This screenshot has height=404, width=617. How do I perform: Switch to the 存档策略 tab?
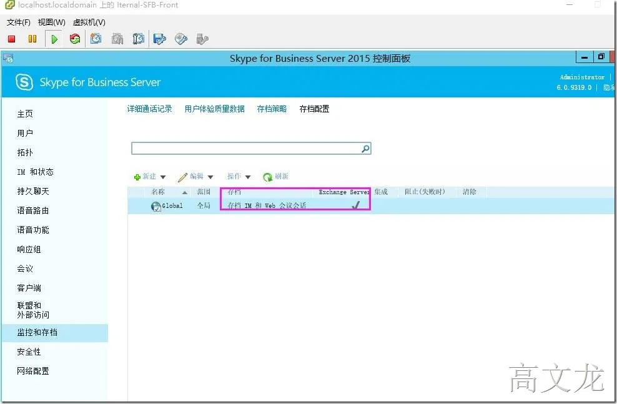272,109
